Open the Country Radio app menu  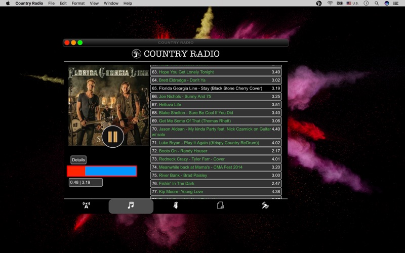pos(29,4)
